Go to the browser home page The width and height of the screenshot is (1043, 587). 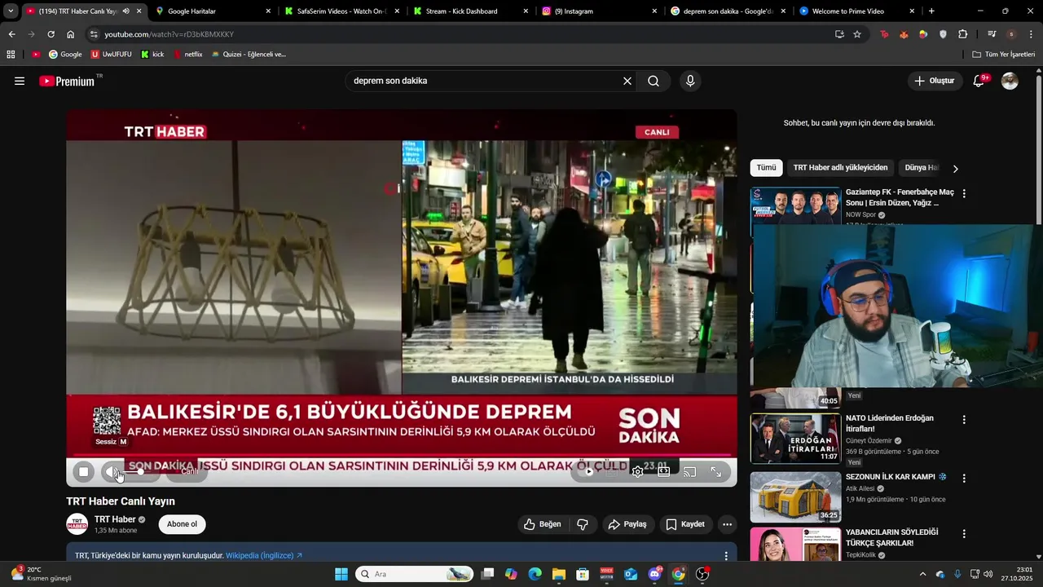click(71, 34)
